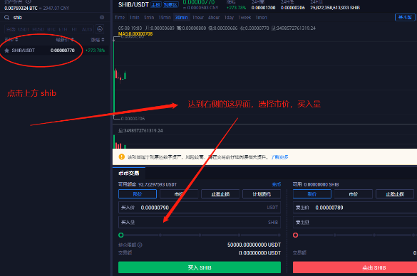Viewport: 417px width, 276px height.
Task: Click the red 卖出 SHIB button
Action: tap(355, 267)
